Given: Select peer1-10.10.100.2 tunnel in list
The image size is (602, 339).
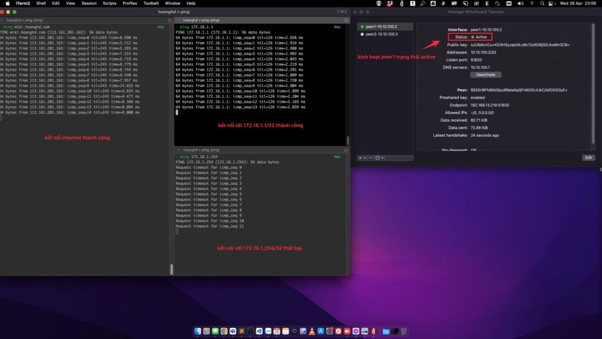Looking at the screenshot, I should 385,26.
